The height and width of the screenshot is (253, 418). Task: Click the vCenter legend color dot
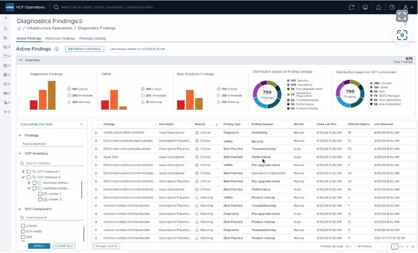pos(371,83)
